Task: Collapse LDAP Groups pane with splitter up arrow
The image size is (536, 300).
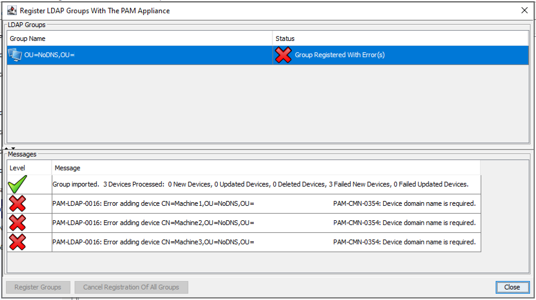Action: 6,148
